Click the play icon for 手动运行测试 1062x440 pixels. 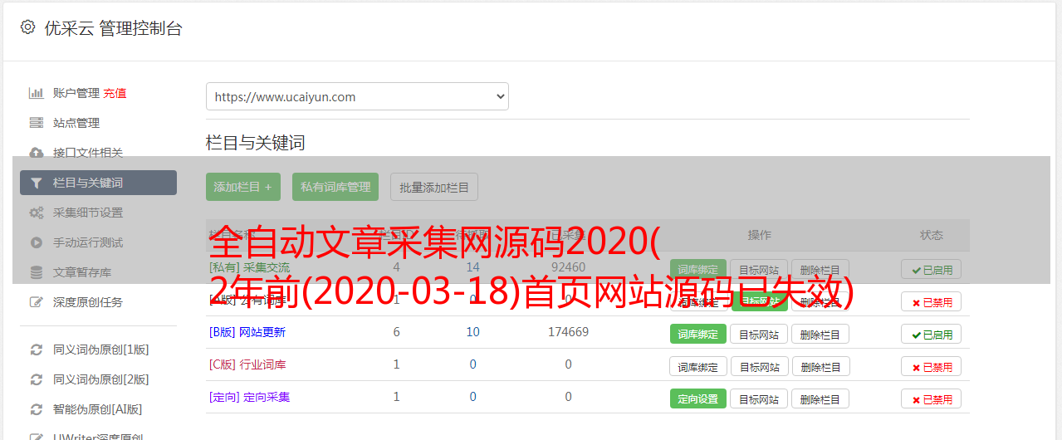pyautogui.click(x=37, y=242)
